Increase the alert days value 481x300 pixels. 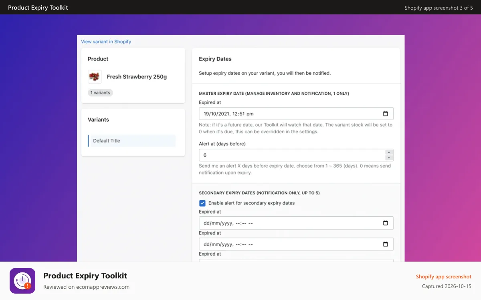(x=389, y=152)
